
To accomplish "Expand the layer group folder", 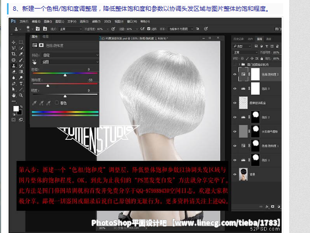I will [x=239, y=64].
